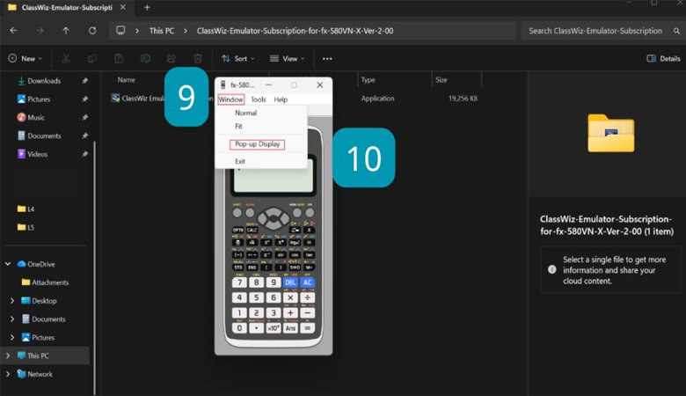Refresh the File Explorer view
Viewport: 686px width, 396px height.
[x=92, y=31]
